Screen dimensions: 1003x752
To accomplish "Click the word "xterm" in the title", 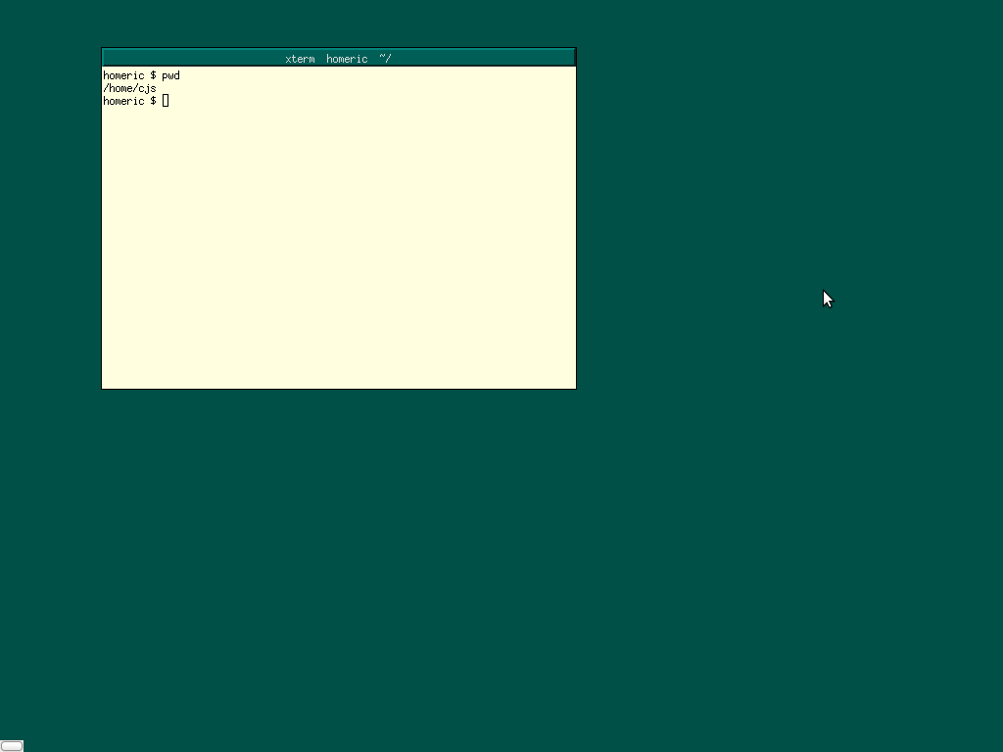I will click(300, 59).
